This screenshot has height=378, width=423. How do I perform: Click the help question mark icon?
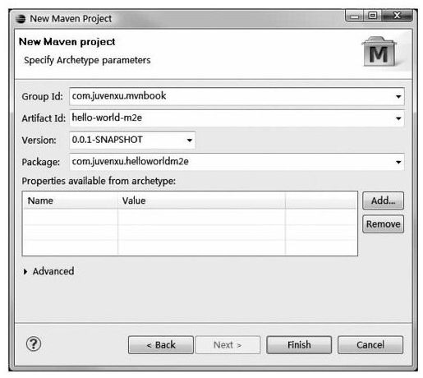tap(34, 343)
